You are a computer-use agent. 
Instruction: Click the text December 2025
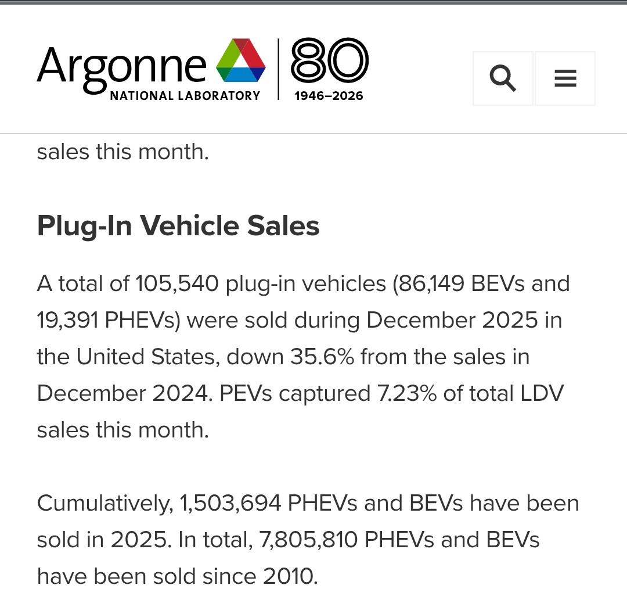coord(452,320)
